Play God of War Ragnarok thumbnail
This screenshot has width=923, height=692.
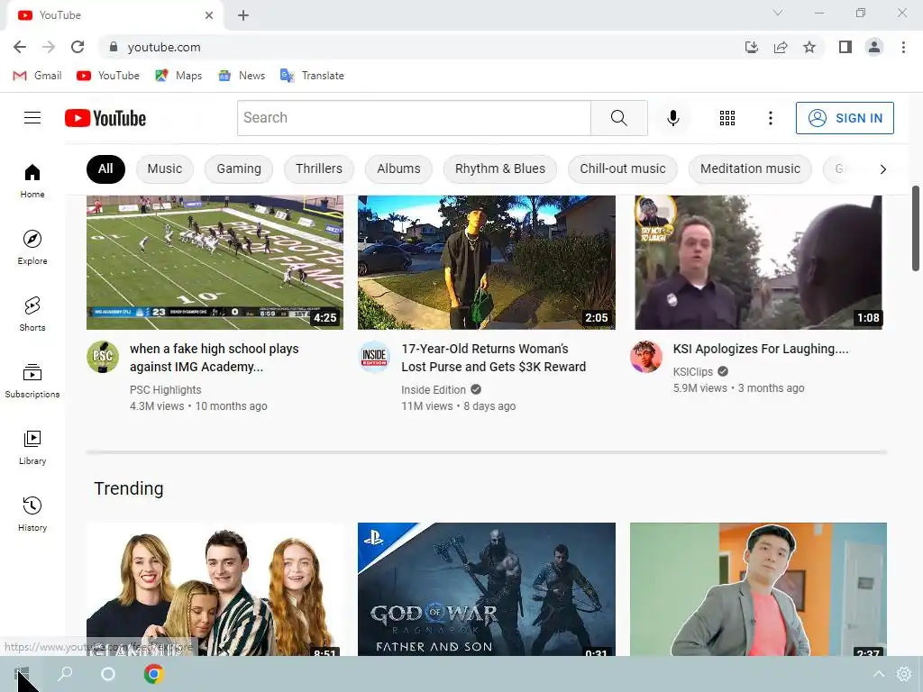(486, 589)
